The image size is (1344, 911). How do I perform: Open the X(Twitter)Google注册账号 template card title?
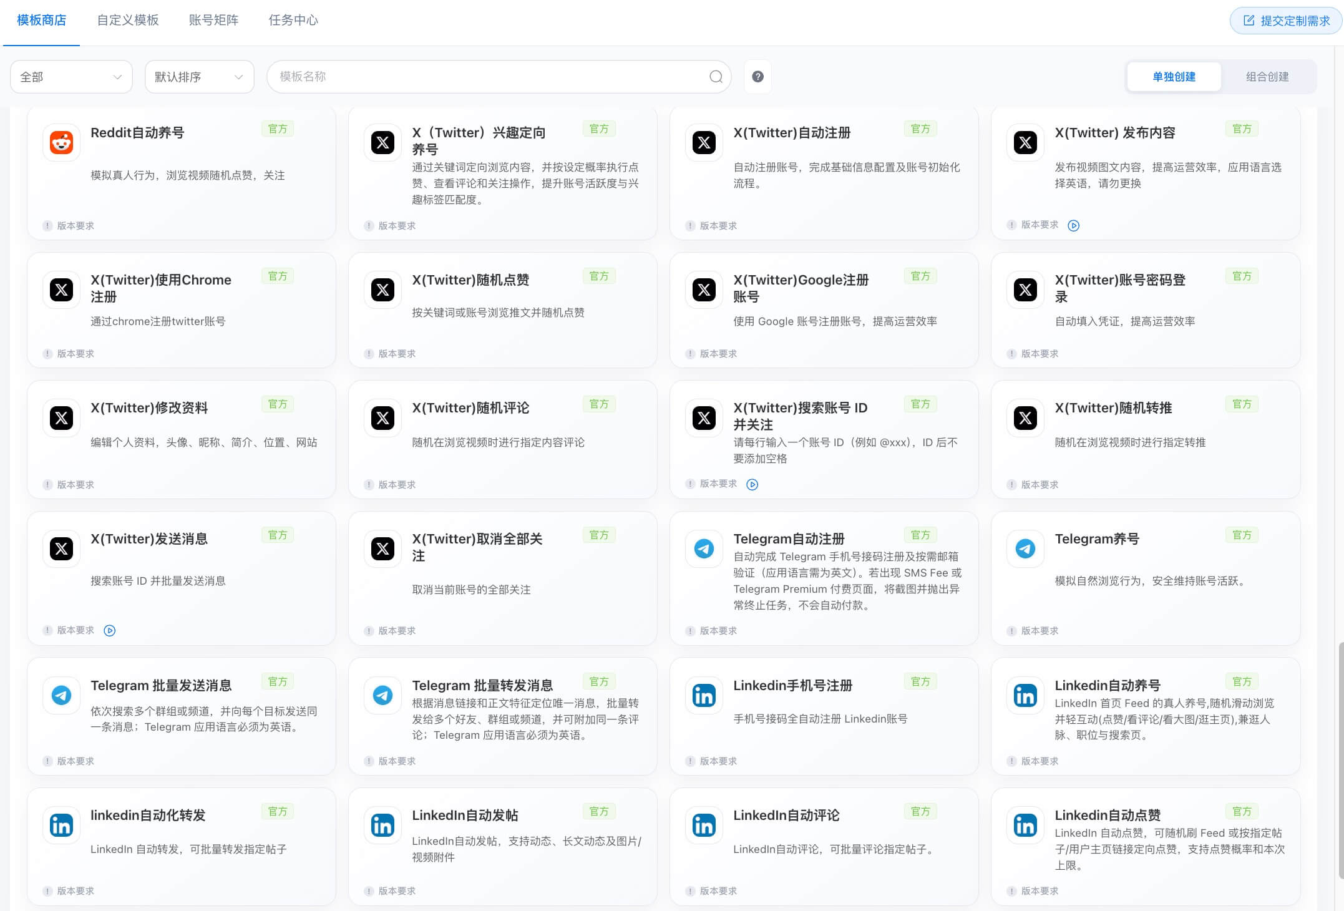pyautogui.click(x=801, y=288)
